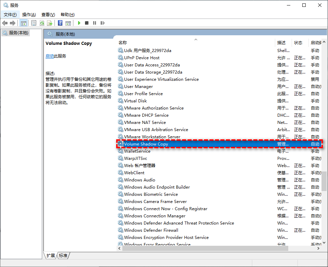Select the Windows Audio service name
The image size is (328, 267).
point(139,180)
